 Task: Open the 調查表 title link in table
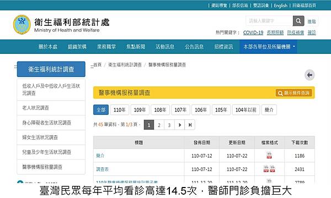tap(102, 169)
